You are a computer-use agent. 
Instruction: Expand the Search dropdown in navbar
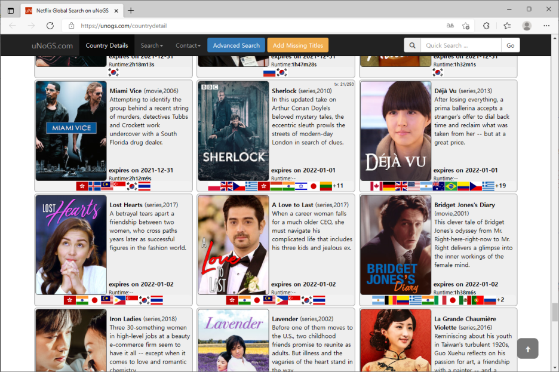pyautogui.click(x=152, y=45)
